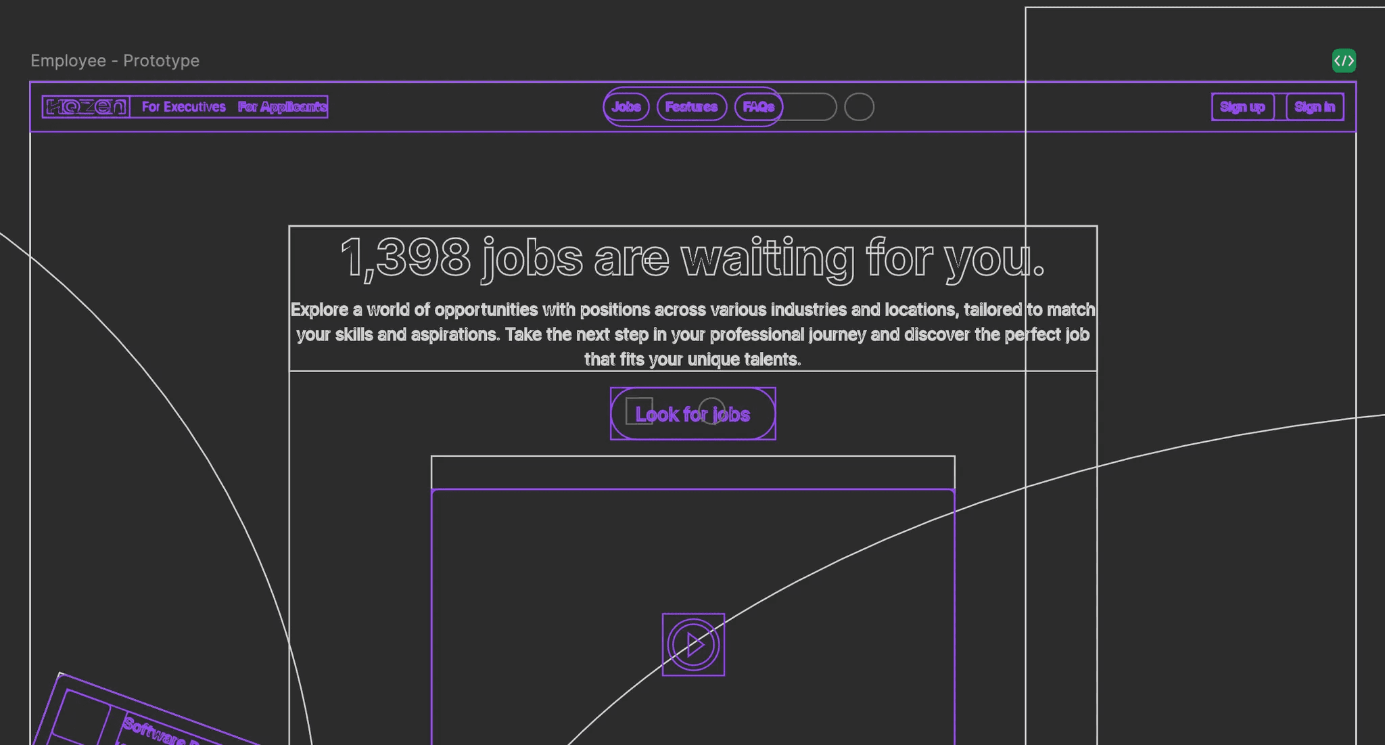Select the Hazen logo in navbar
This screenshot has width=1385, height=745.
(x=86, y=107)
